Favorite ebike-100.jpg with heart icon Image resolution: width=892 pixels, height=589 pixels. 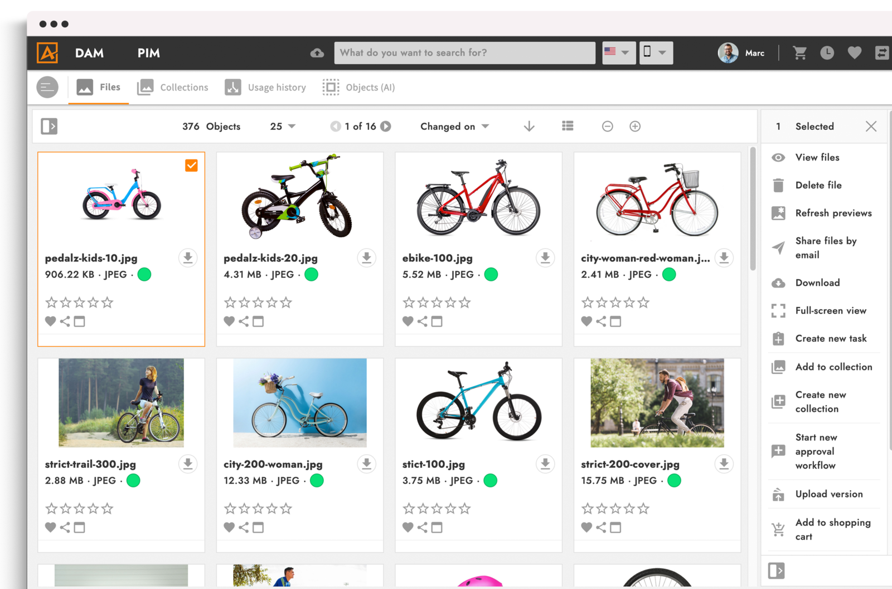[408, 322]
